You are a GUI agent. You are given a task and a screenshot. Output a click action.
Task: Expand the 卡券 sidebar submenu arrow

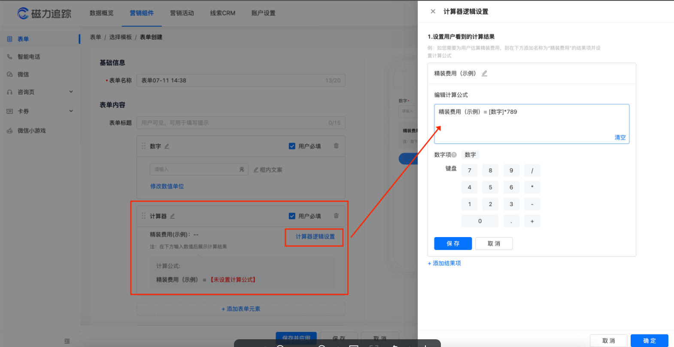71,111
